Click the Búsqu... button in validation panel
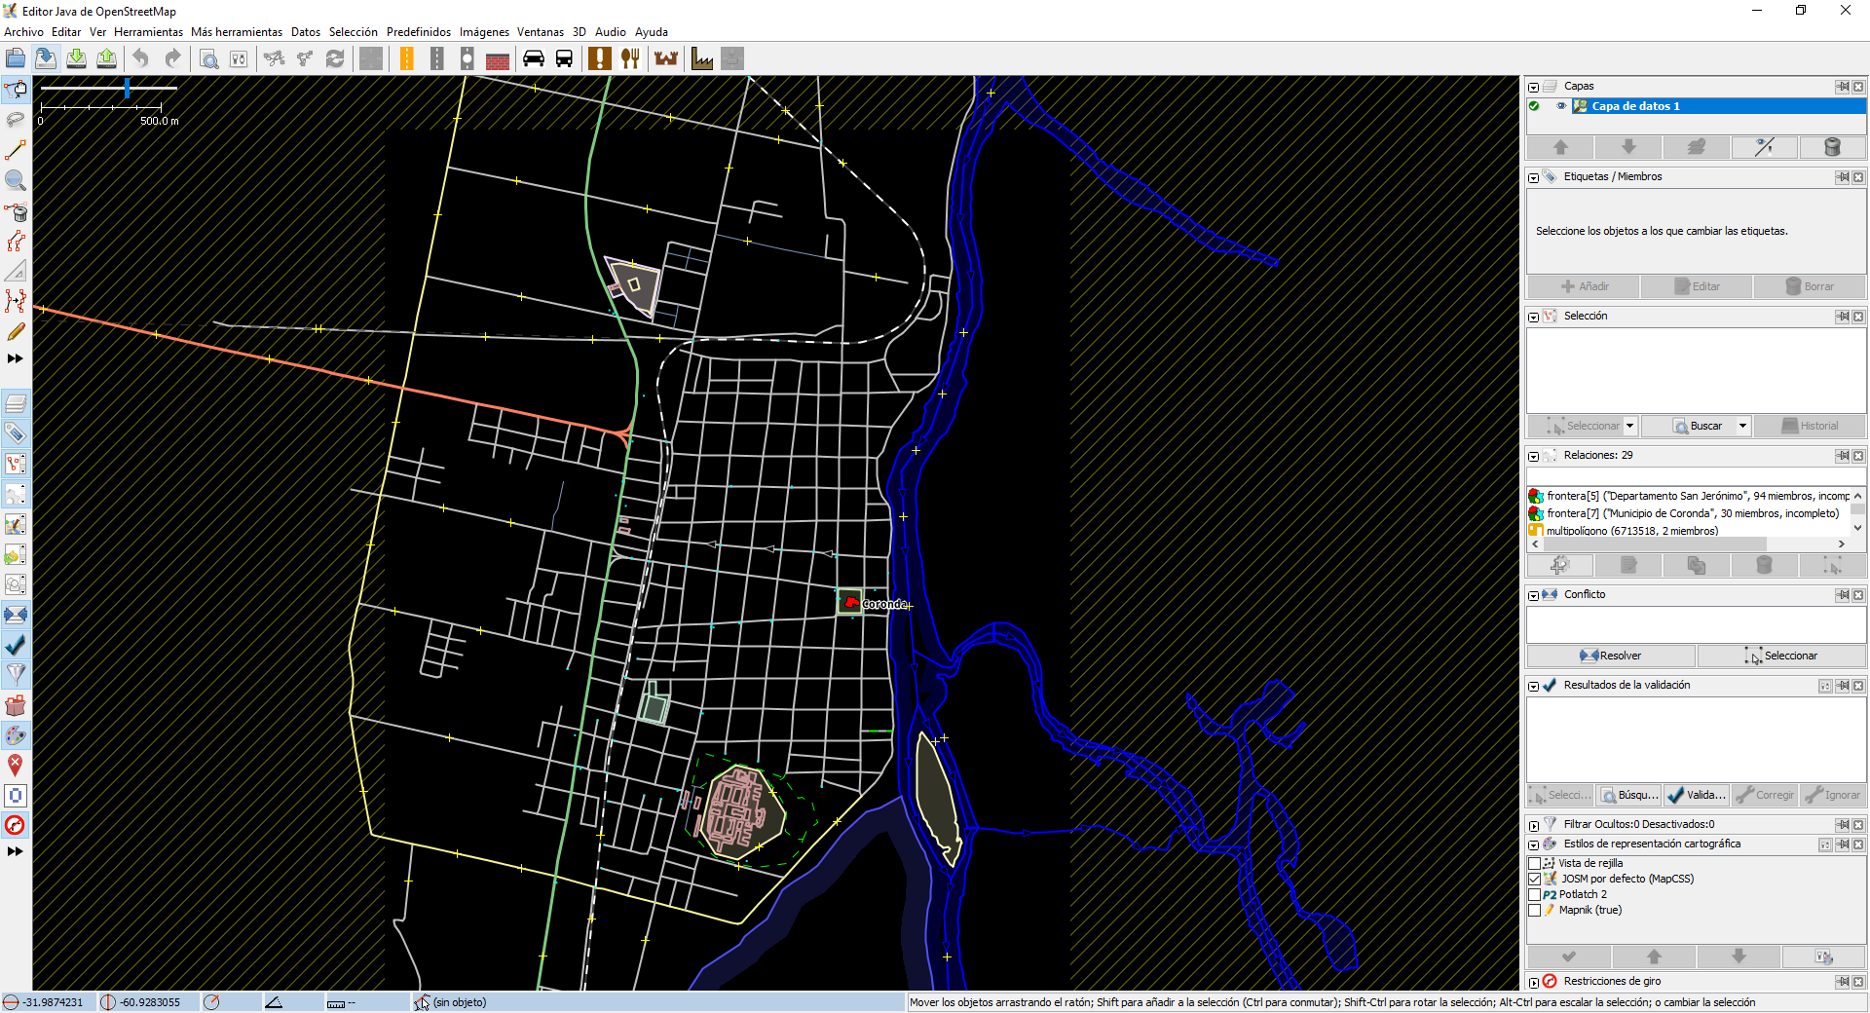This screenshot has height=1013, width=1870. point(1628,795)
